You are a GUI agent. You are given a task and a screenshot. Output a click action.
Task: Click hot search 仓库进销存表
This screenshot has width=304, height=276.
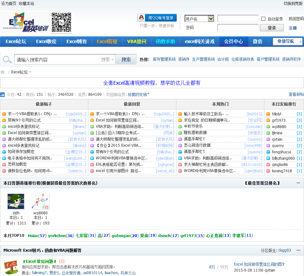click(243, 59)
